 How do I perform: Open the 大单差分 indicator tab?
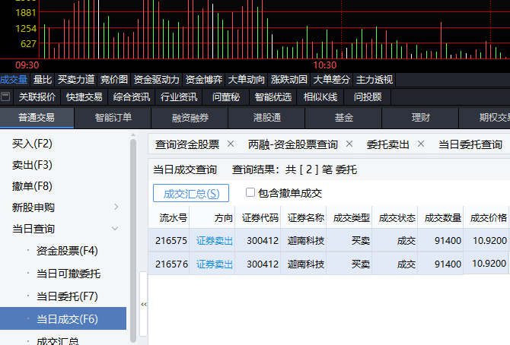[x=331, y=80]
